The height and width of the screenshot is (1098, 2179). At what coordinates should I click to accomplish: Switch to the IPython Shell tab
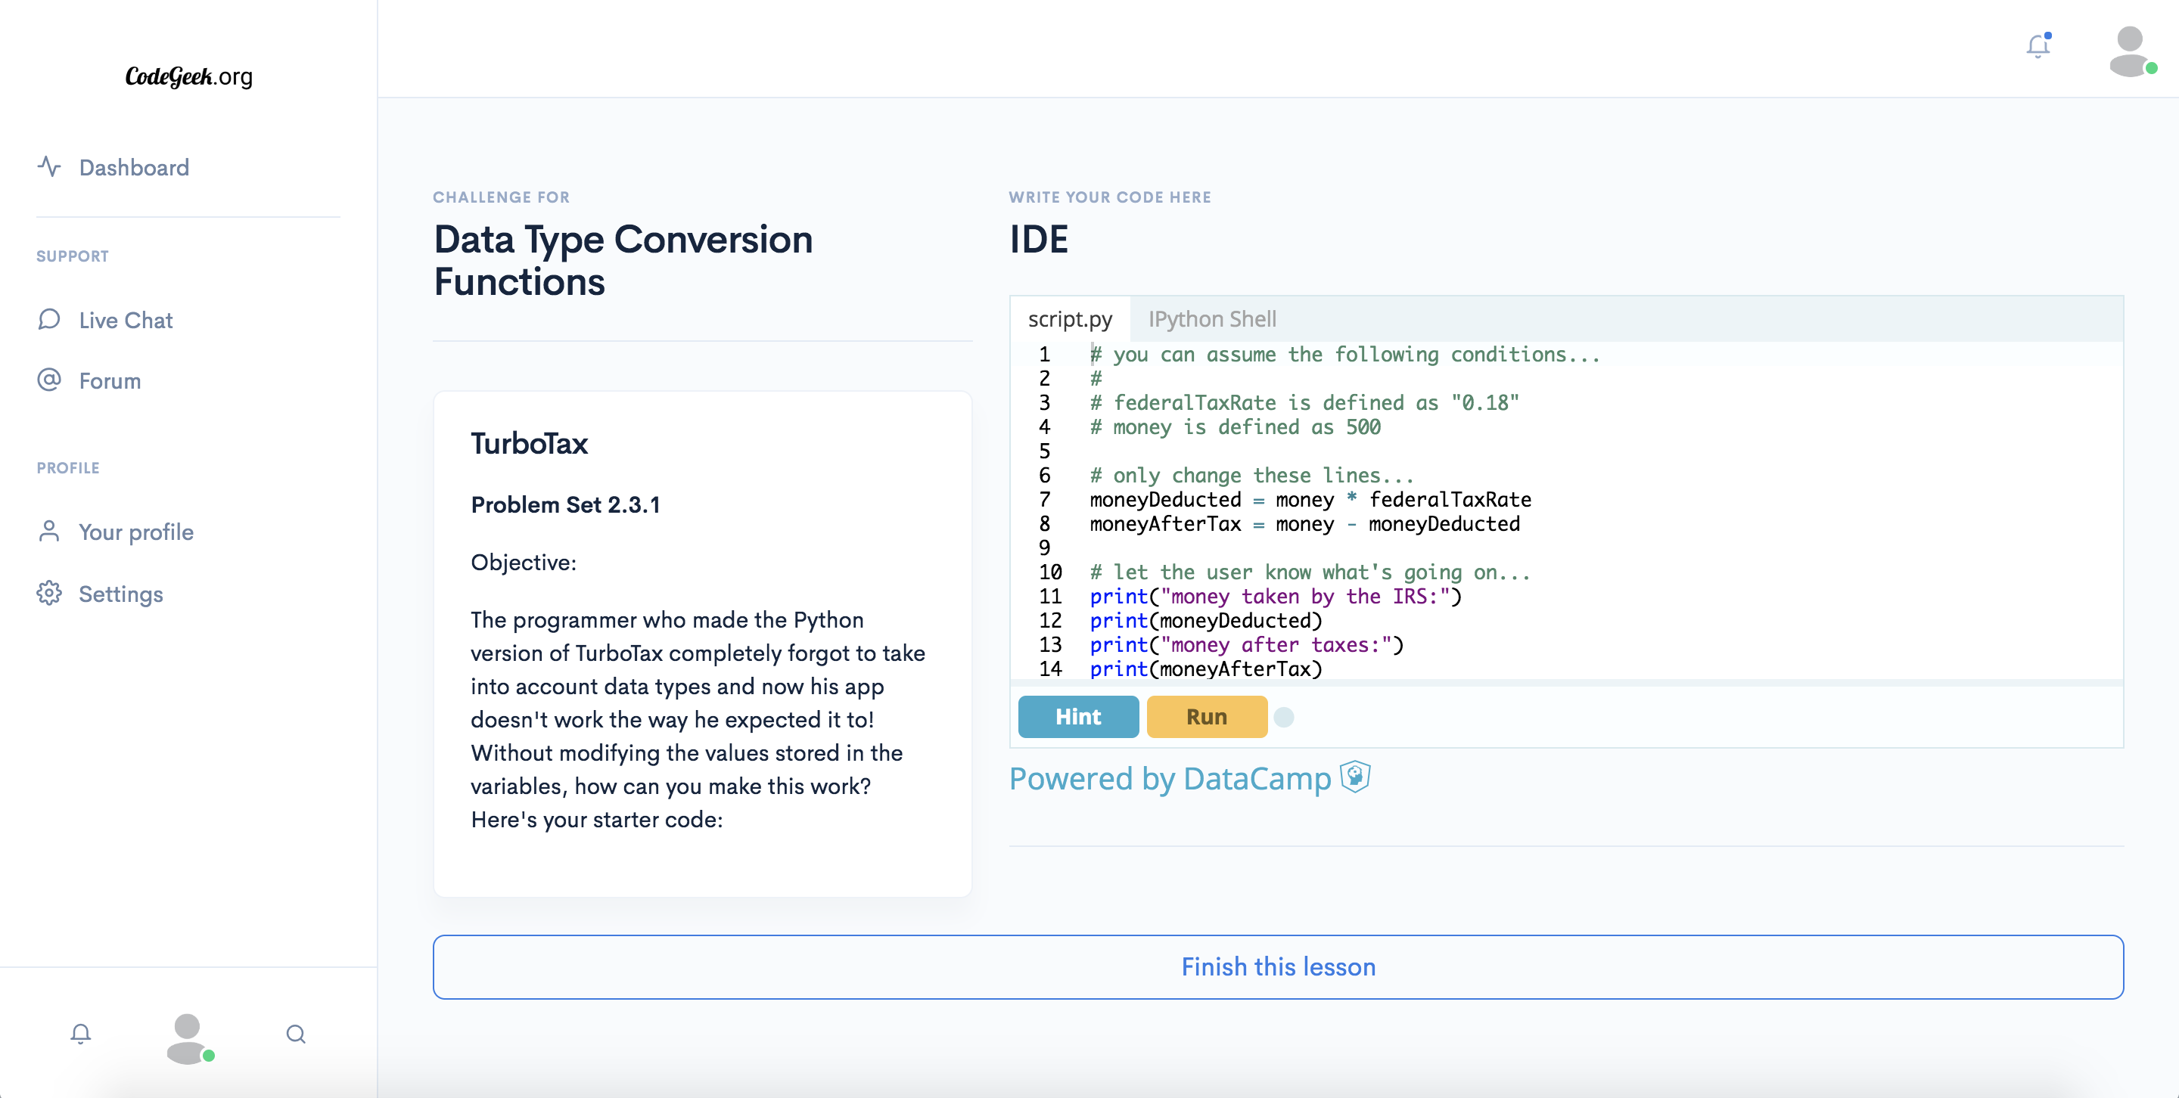(x=1211, y=318)
